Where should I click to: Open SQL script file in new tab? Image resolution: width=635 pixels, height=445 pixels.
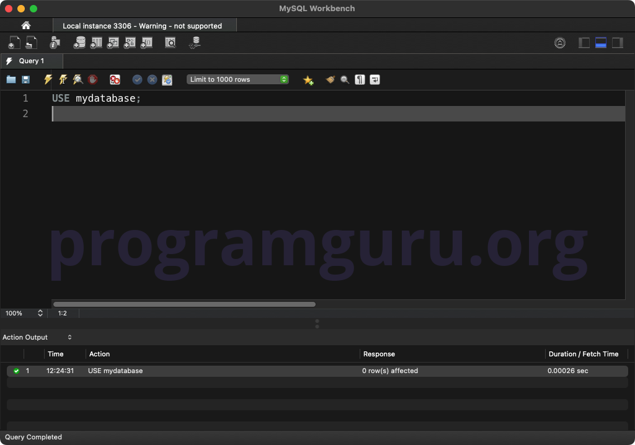pos(32,43)
